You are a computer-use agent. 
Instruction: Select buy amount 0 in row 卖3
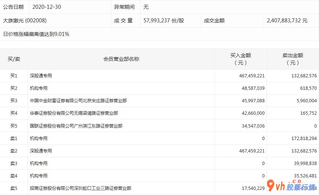[x=263, y=163]
